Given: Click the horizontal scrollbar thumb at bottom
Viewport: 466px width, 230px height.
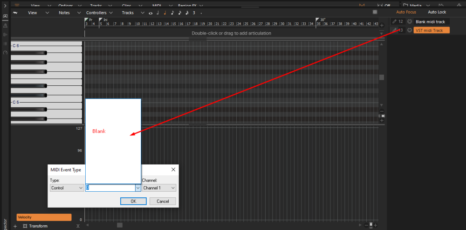Looking at the screenshot, I should [x=120, y=225].
